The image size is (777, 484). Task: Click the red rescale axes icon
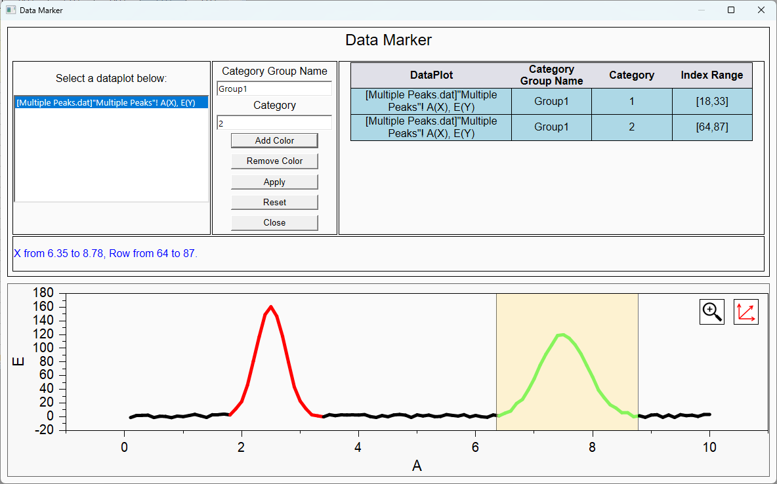click(x=745, y=312)
